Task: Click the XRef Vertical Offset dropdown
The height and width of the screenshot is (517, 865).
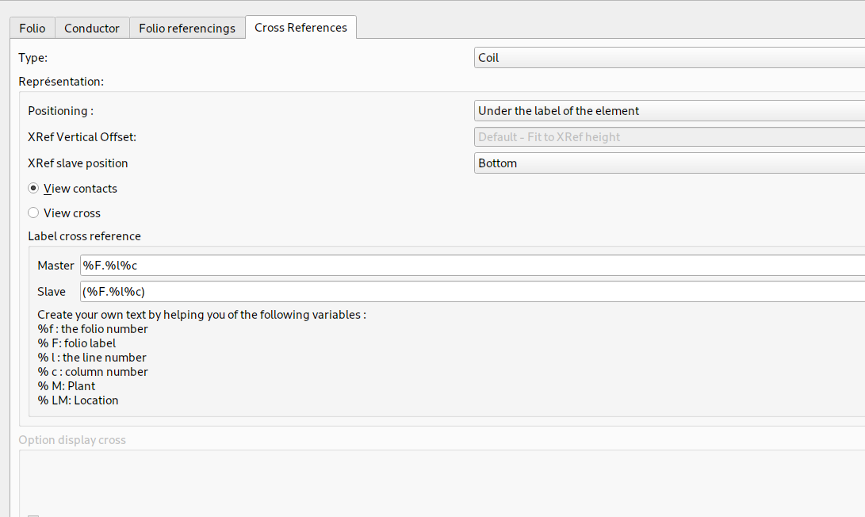Action: [x=668, y=137]
